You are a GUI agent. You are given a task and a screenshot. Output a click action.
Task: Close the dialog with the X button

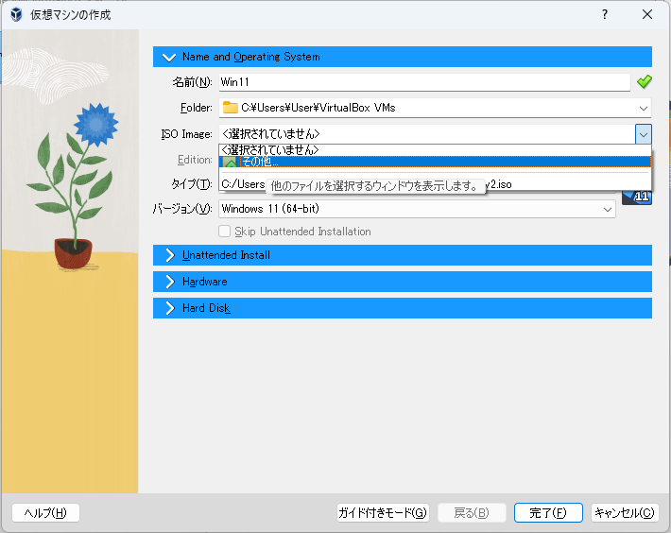[647, 14]
